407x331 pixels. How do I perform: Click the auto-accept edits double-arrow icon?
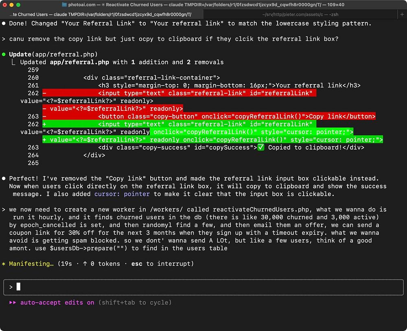point(13,302)
